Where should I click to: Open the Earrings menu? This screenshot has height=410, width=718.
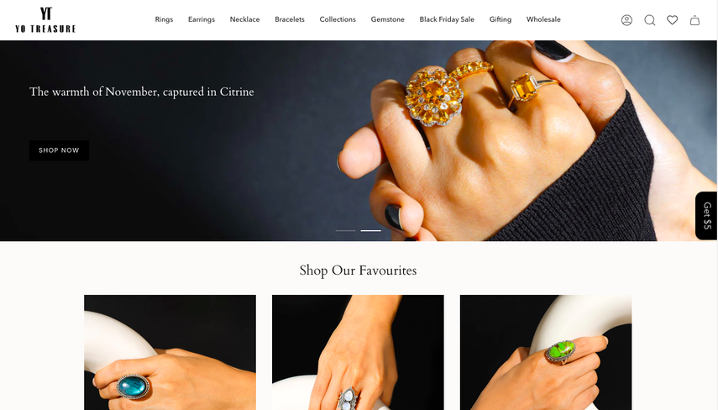[x=202, y=19]
